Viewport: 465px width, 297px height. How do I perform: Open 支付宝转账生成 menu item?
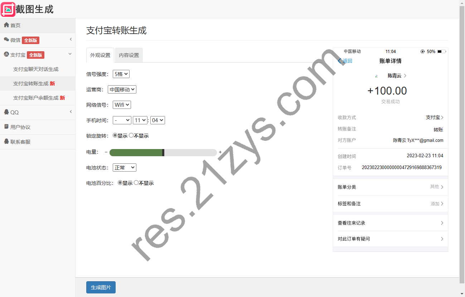click(x=38, y=83)
